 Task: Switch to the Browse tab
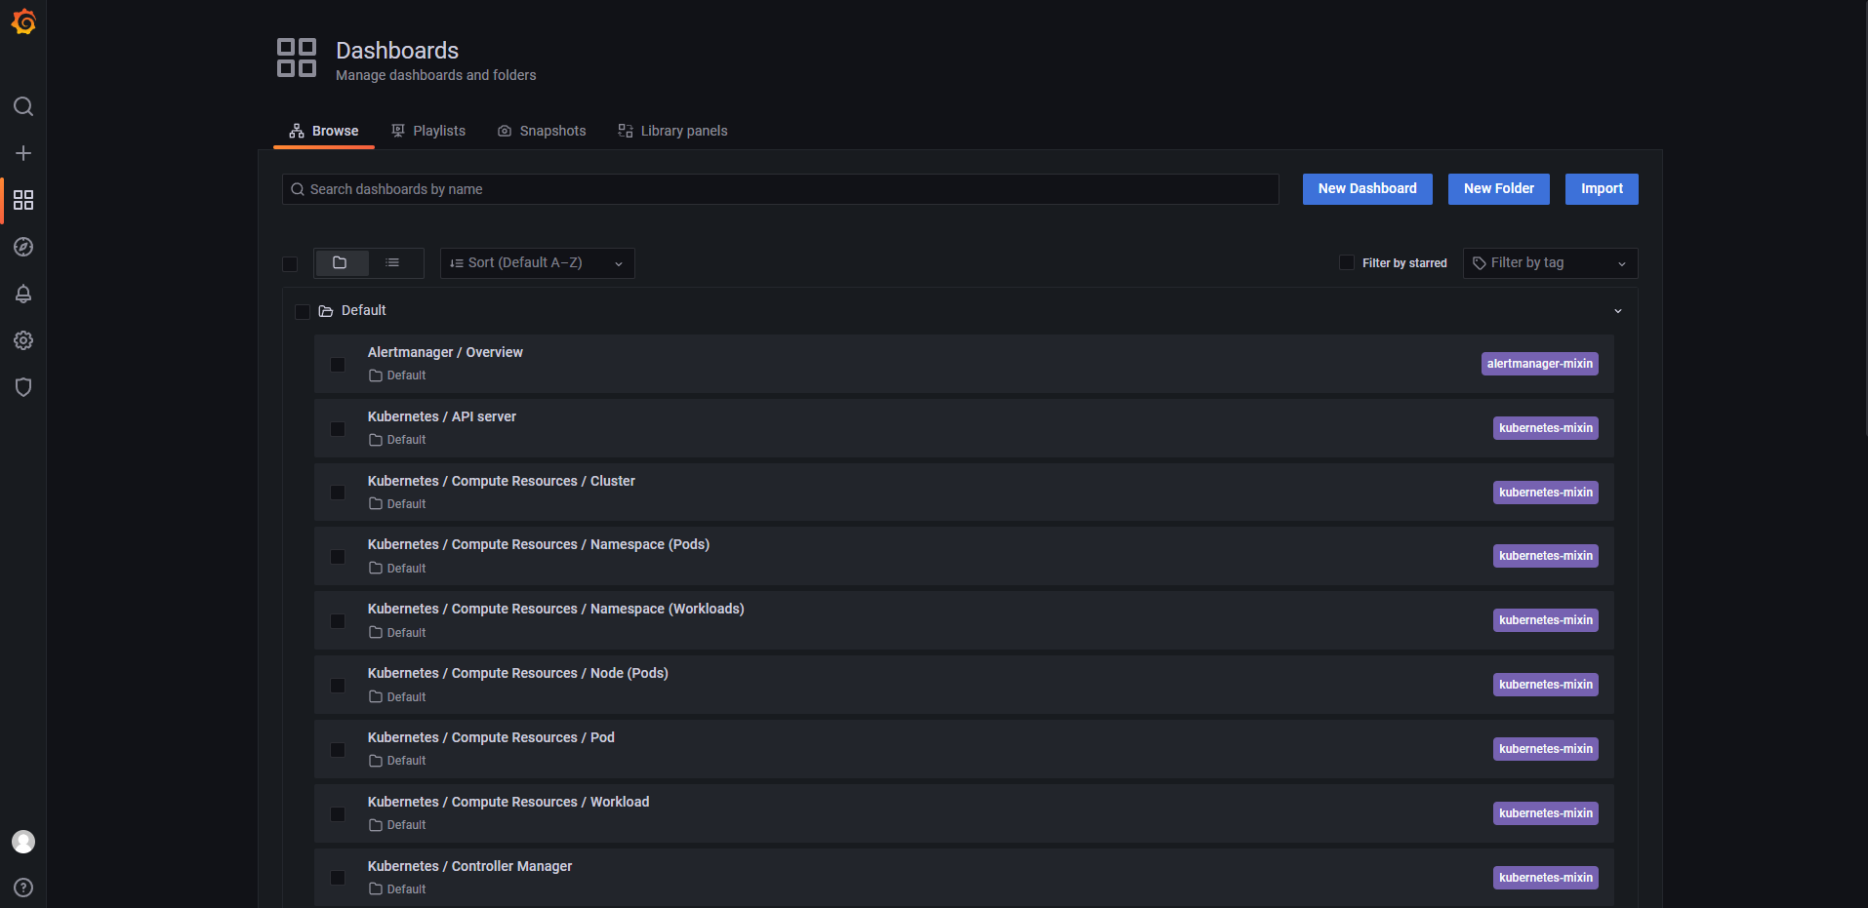click(324, 131)
